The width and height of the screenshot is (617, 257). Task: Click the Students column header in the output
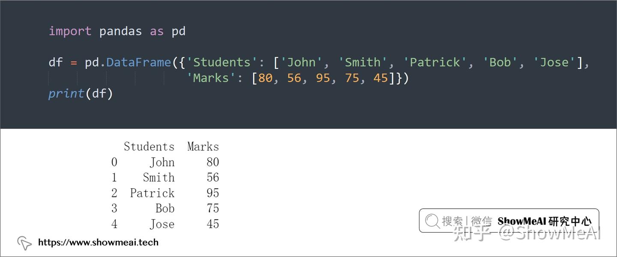149,147
